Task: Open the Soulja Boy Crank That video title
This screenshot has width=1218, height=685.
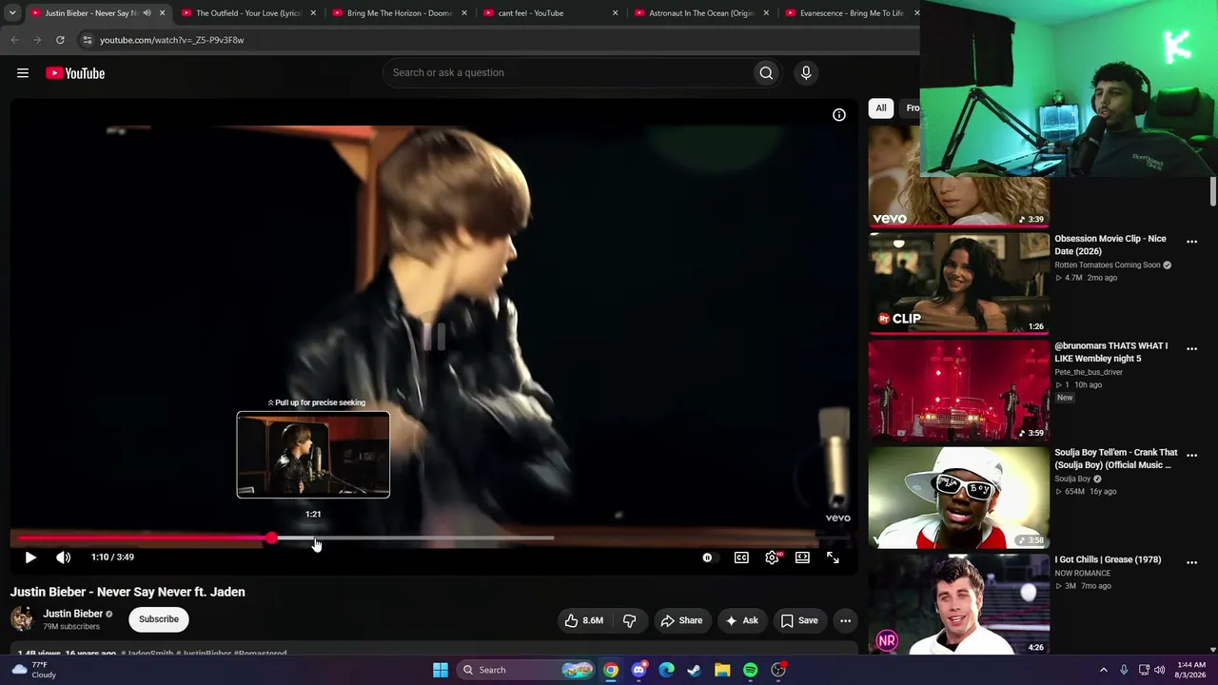Action: pos(1116,459)
